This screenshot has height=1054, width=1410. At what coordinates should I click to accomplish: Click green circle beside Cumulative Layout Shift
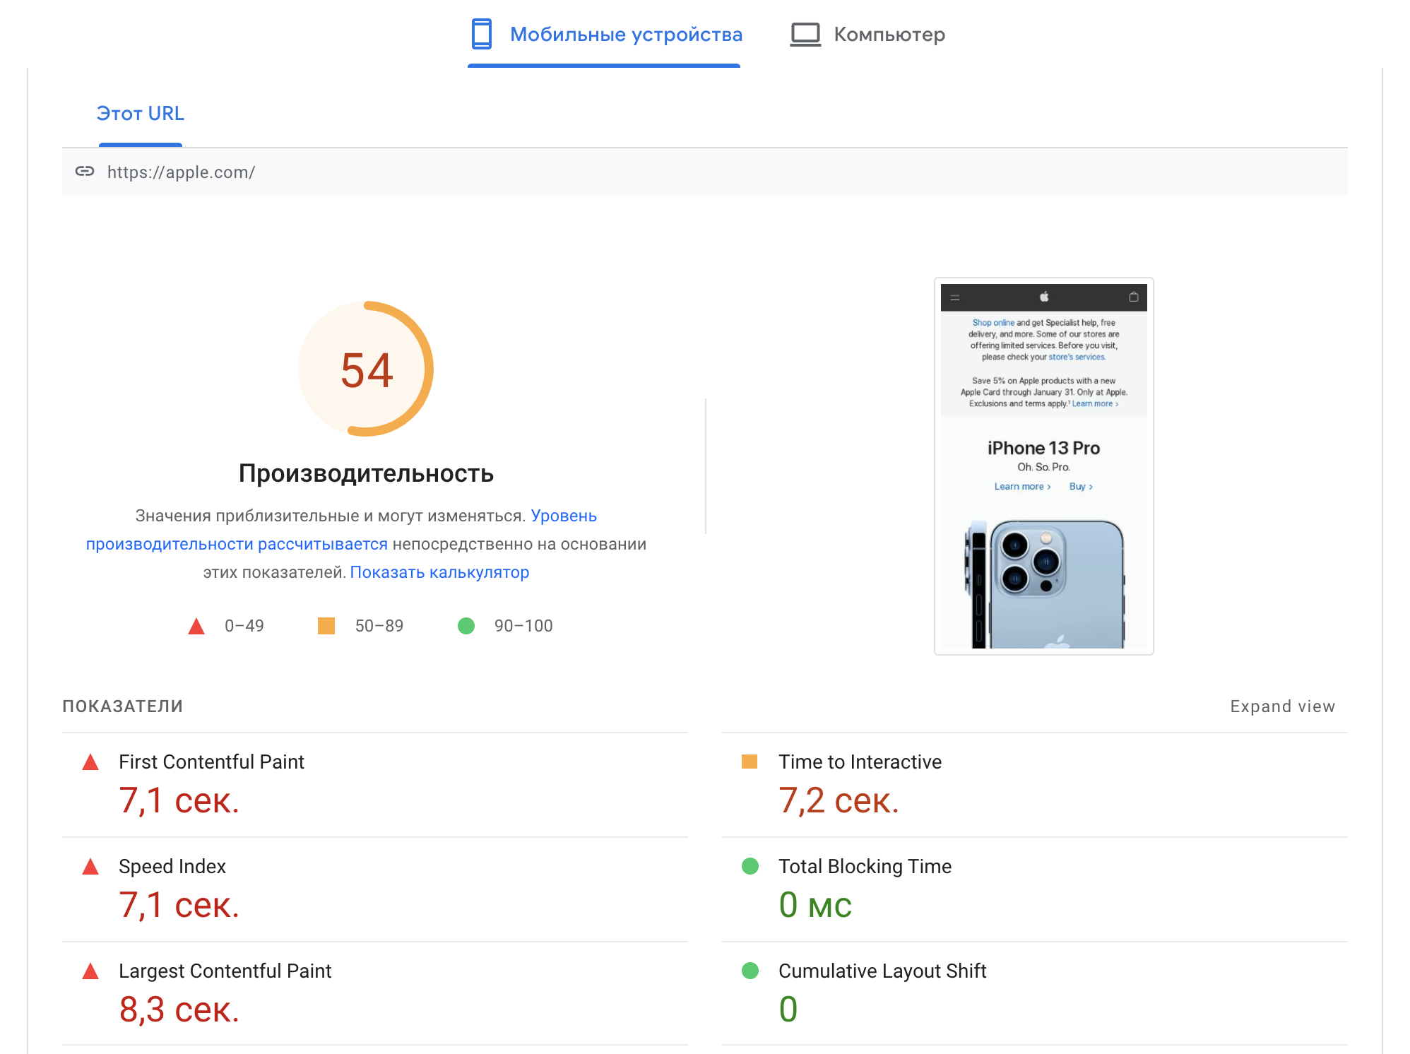[x=750, y=971]
